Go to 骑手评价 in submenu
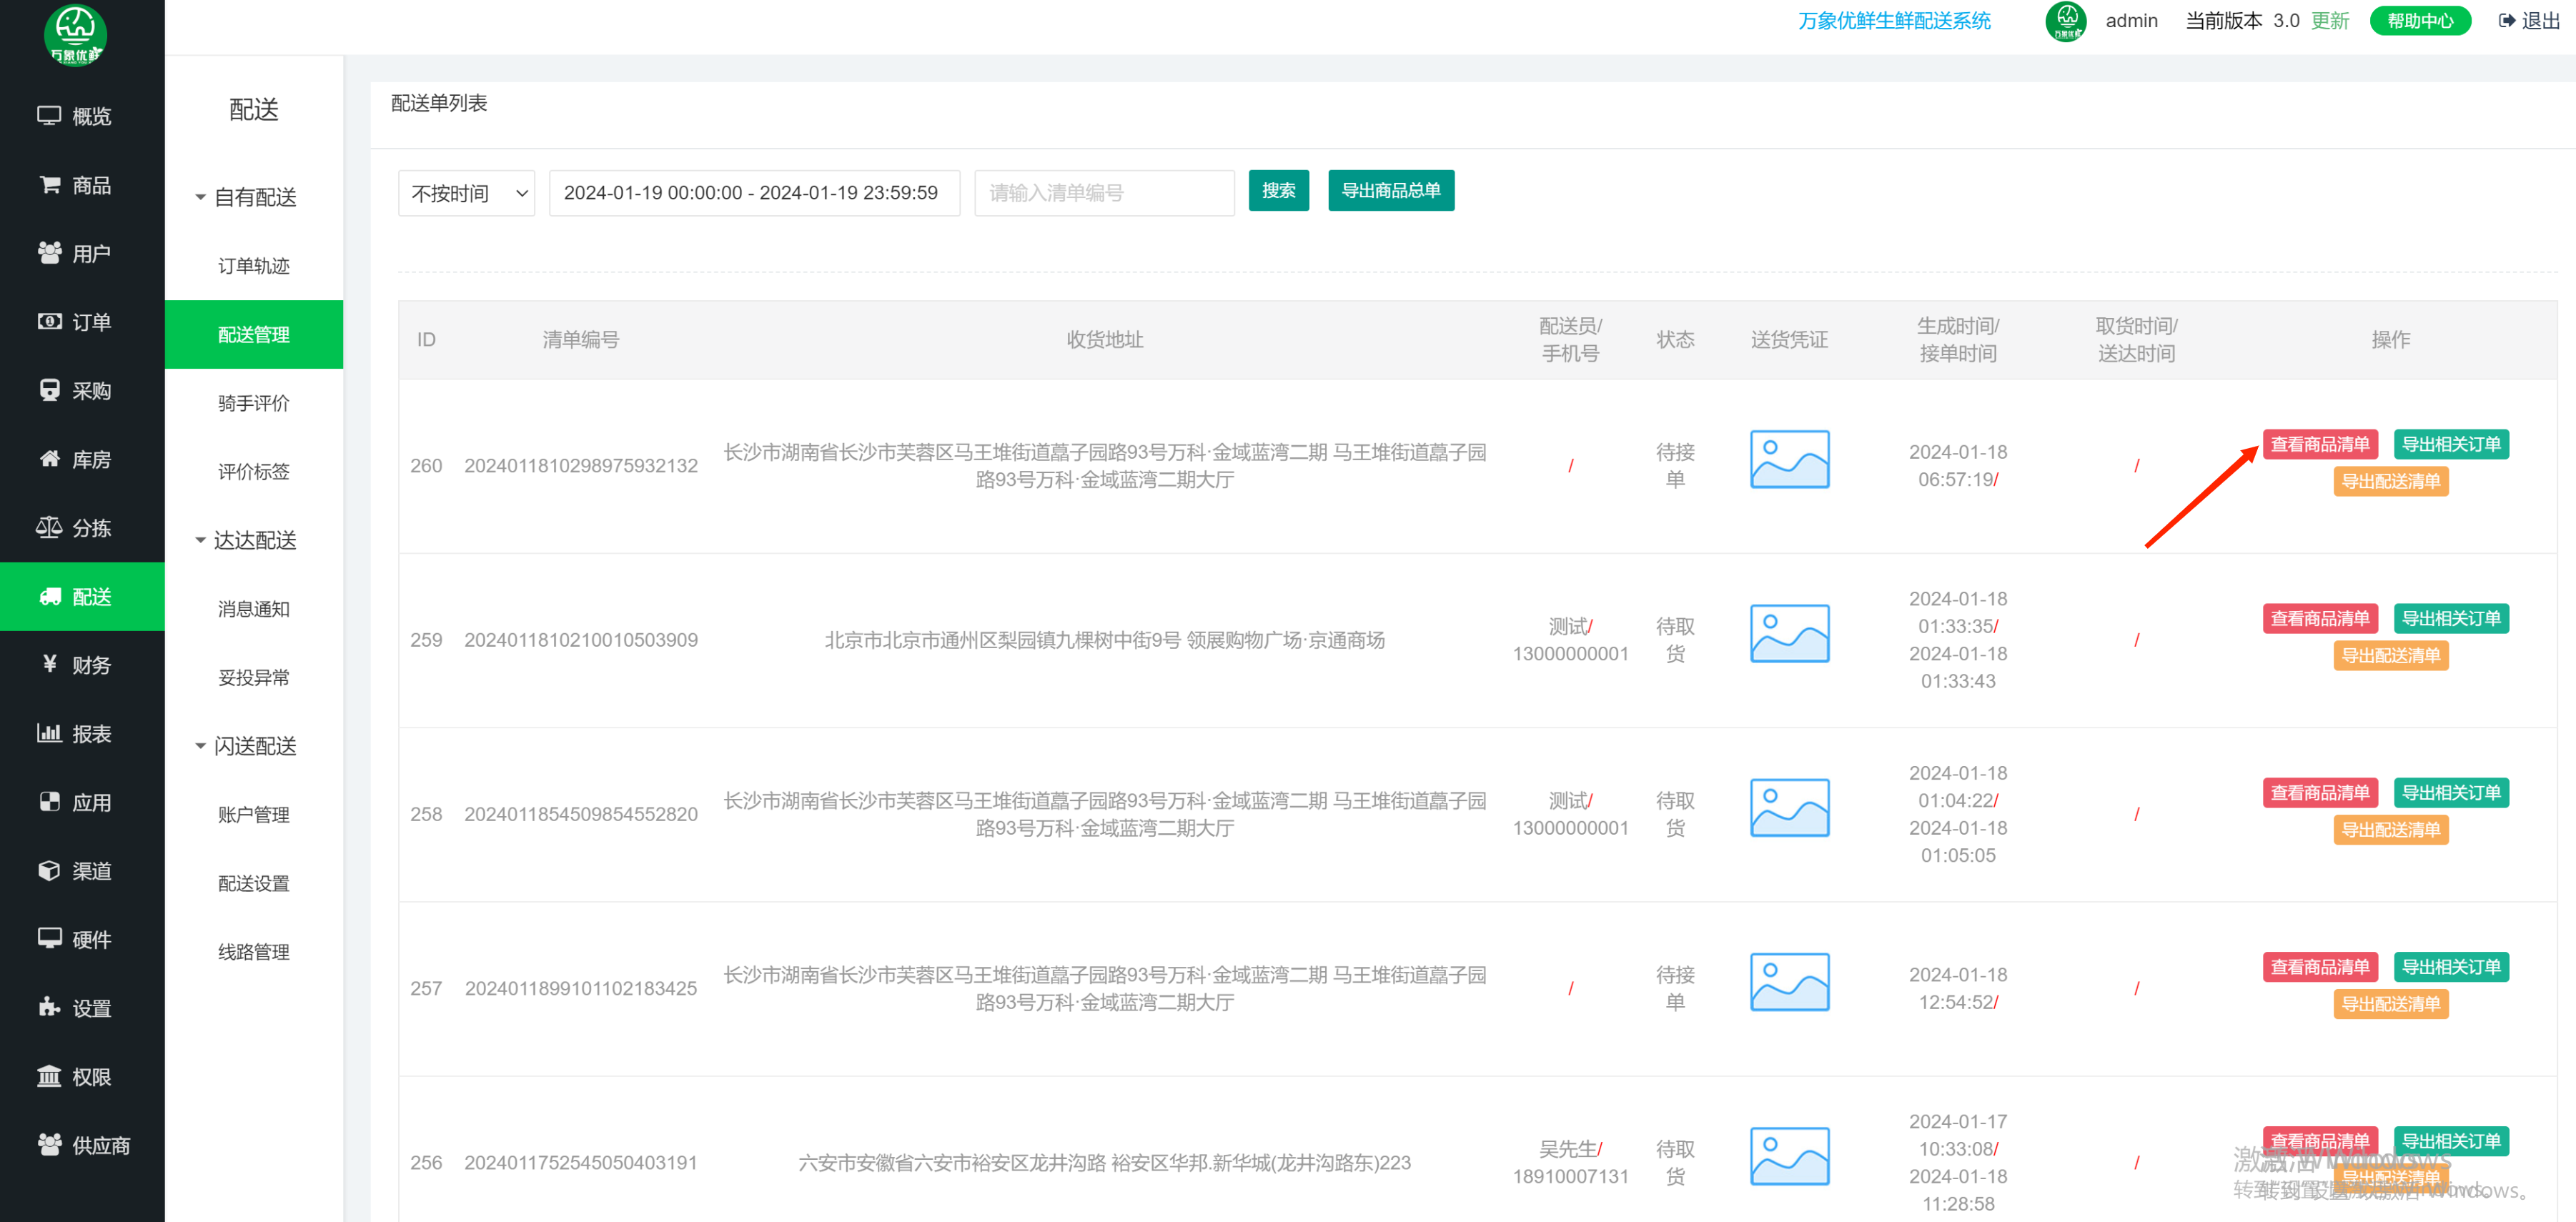Viewport: 2576px width, 1222px height. pos(254,403)
